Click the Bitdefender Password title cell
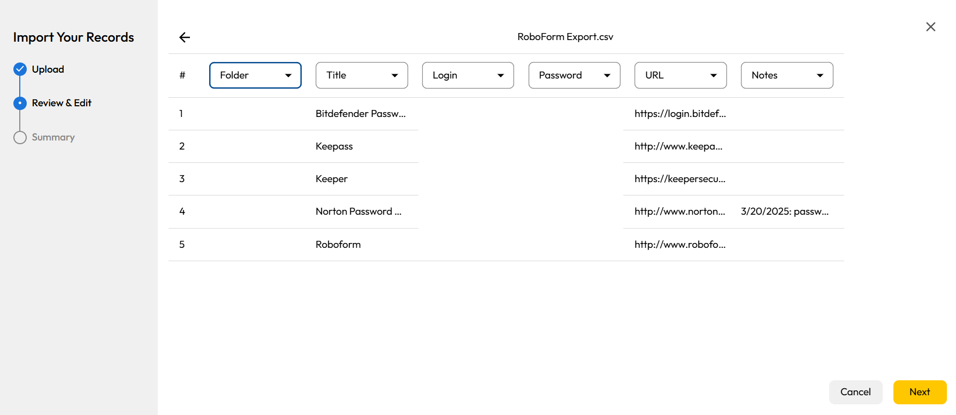The image size is (956, 415). [x=361, y=114]
